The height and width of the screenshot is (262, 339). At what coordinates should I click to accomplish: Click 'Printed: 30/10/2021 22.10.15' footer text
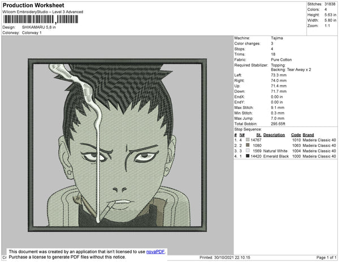click(x=225, y=257)
